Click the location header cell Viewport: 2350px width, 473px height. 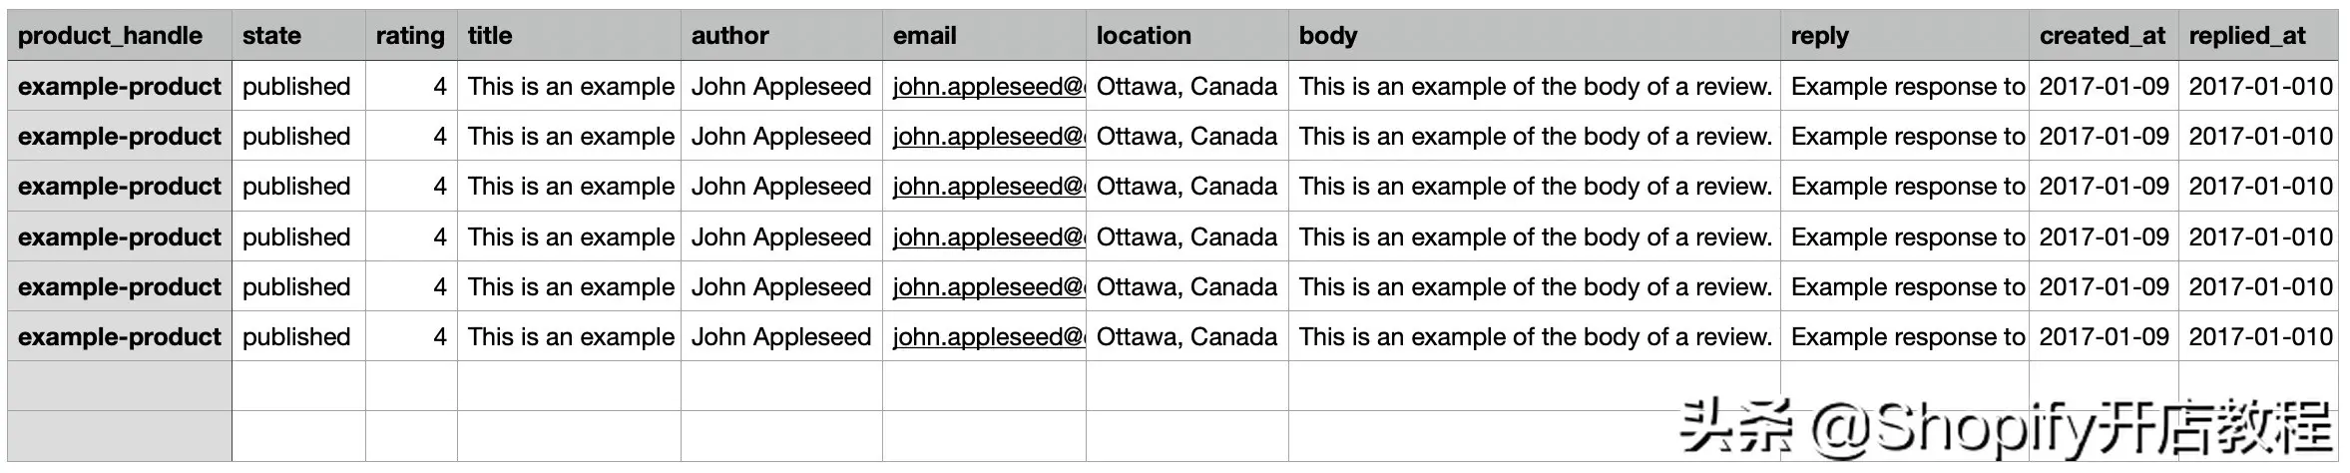1186,36
